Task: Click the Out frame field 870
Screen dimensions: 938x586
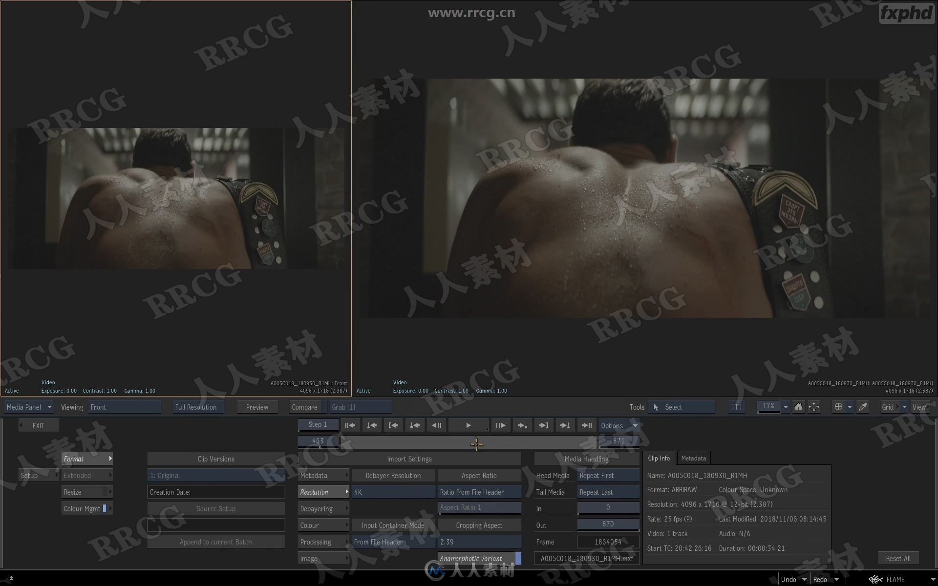Action: 608,524
